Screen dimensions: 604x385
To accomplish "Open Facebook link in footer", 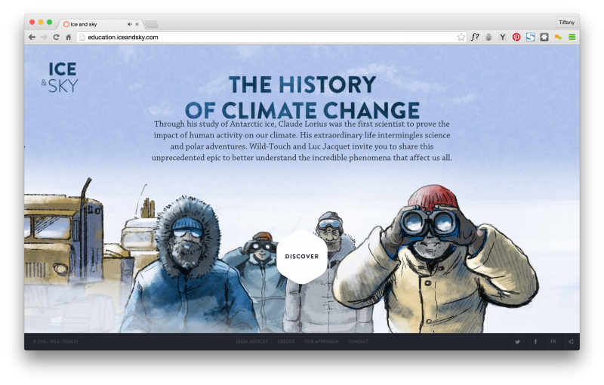I will [x=535, y=341].
